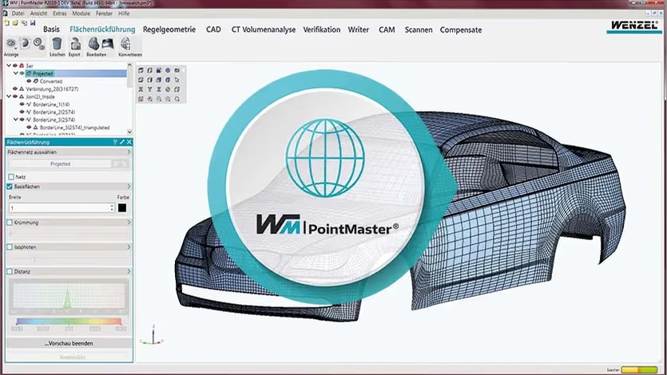Uncheck the Basisflächen checkbox

click(10, 187)
